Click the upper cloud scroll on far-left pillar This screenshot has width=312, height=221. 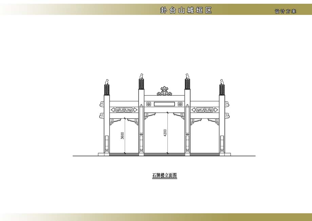point(101,103)
